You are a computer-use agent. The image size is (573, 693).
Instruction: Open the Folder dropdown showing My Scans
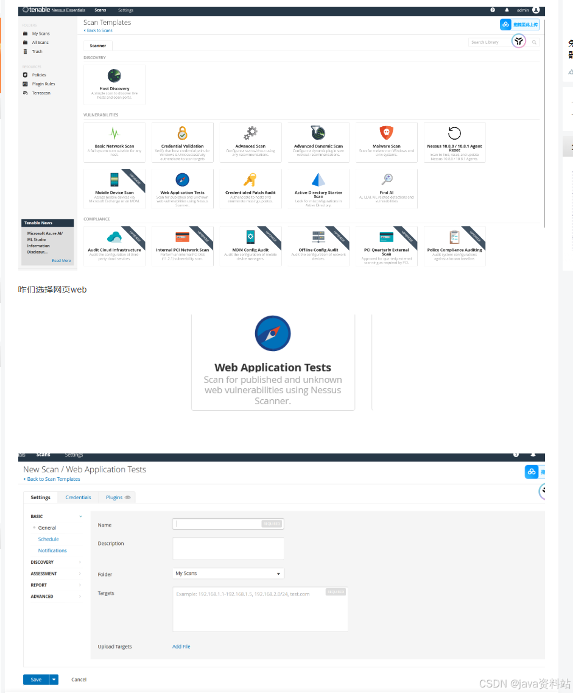click(228, 574)
